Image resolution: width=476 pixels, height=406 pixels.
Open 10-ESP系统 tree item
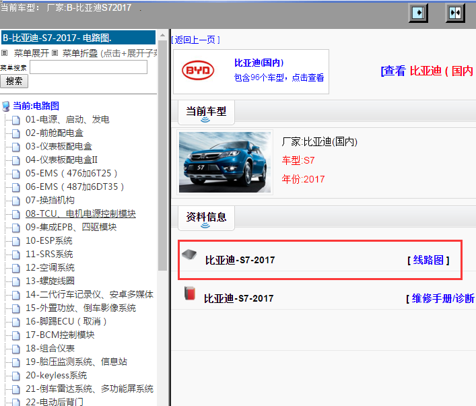point(49,241)
